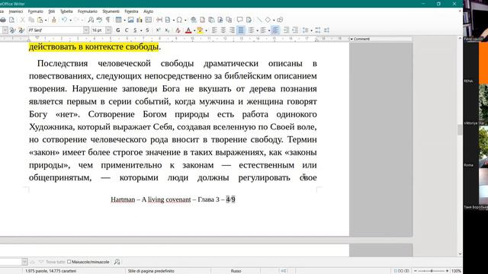This screenshot has width=488, height=274.
Task: Increase paragraph indent icon
Action: [x=286, y=30]
